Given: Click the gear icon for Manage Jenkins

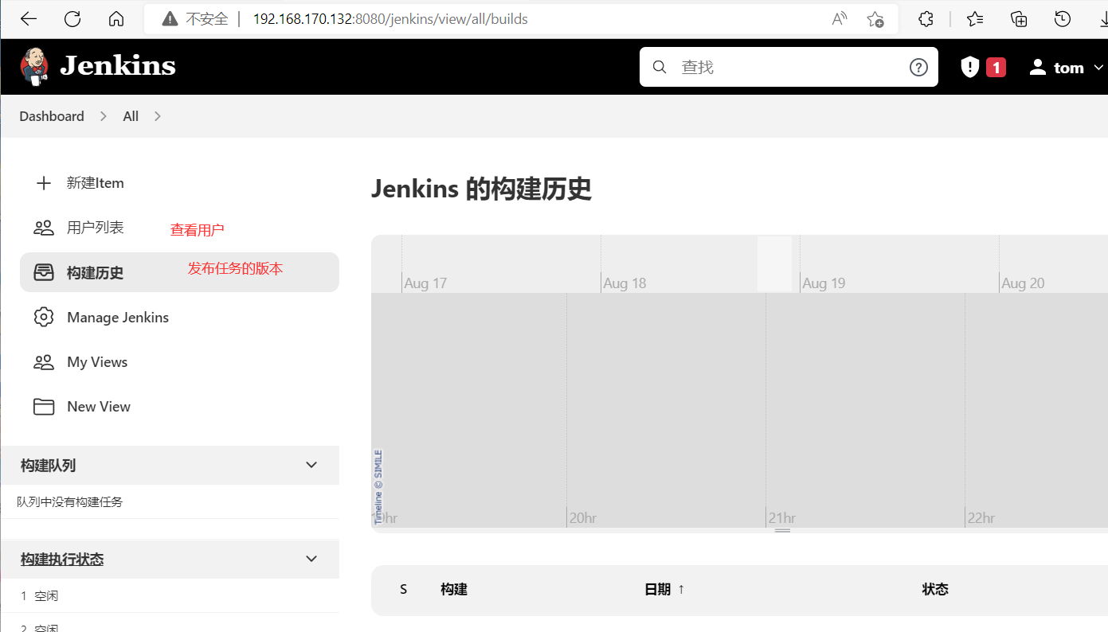Looking at the screenshot, I should tap(44, 317).
